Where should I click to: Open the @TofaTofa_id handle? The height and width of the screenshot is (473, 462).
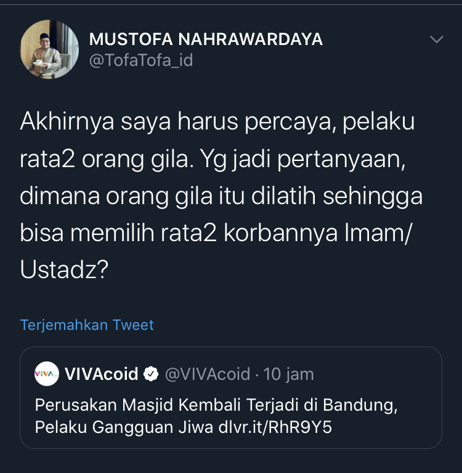click(x=141, y=60)
